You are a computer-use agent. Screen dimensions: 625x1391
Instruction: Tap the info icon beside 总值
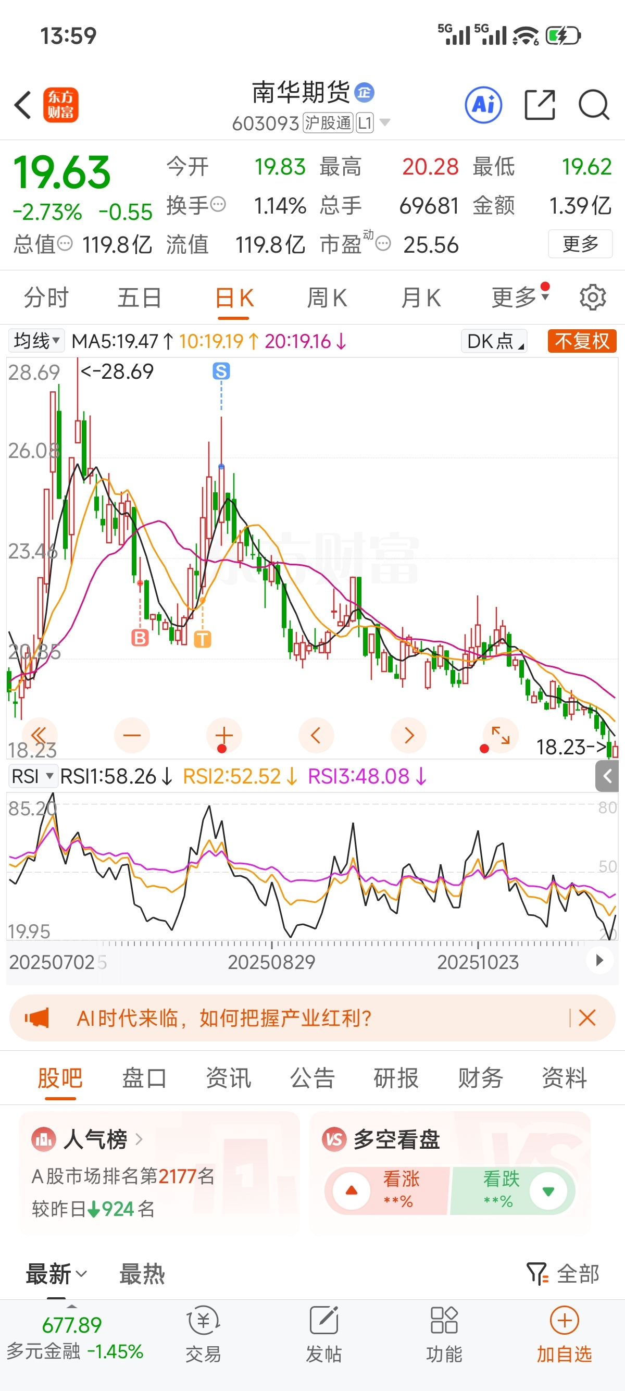click(65, 244)
